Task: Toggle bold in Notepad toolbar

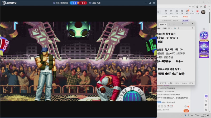Action: [175, 28]
